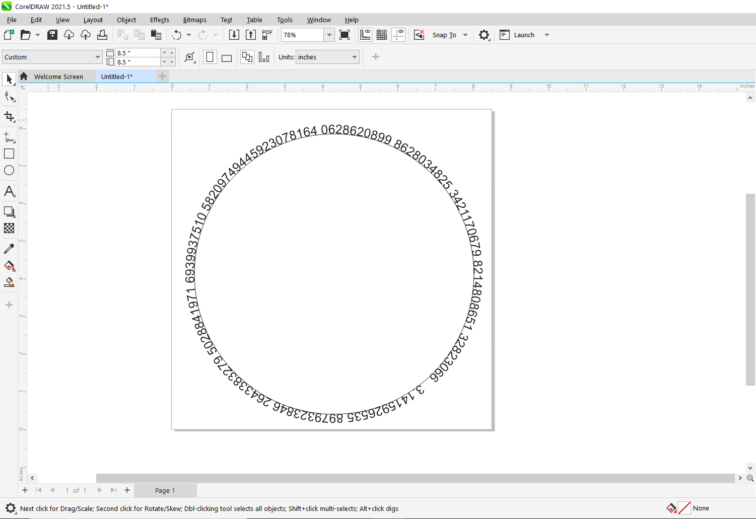Open the File menu

point(12,20)
